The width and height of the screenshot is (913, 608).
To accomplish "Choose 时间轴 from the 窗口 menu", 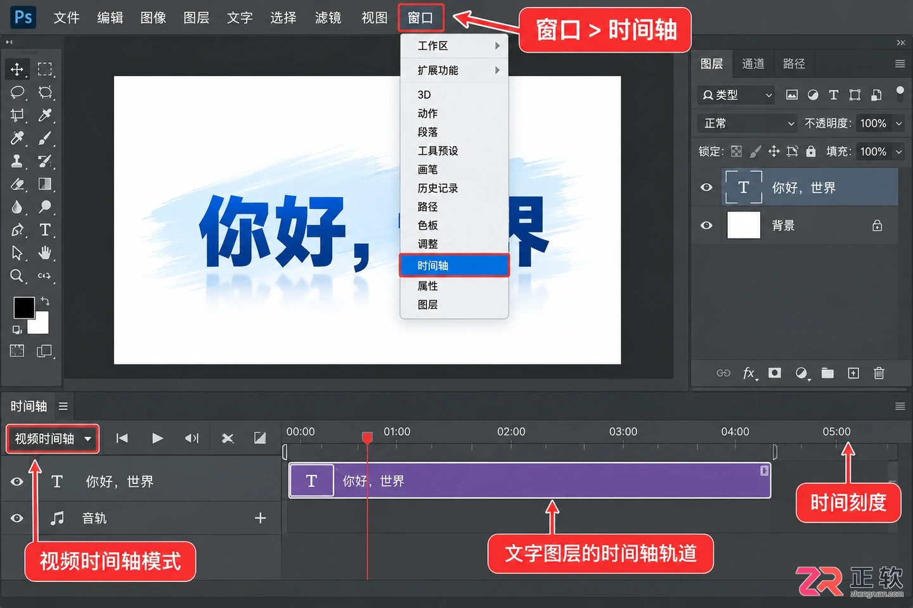I will click(455, 265).
